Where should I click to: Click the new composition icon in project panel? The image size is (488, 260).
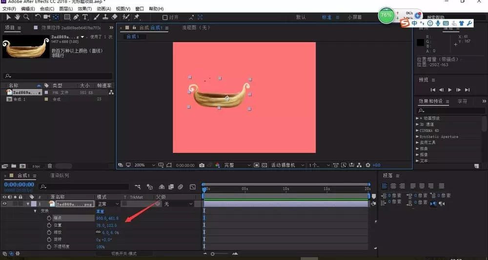[22, 166]
